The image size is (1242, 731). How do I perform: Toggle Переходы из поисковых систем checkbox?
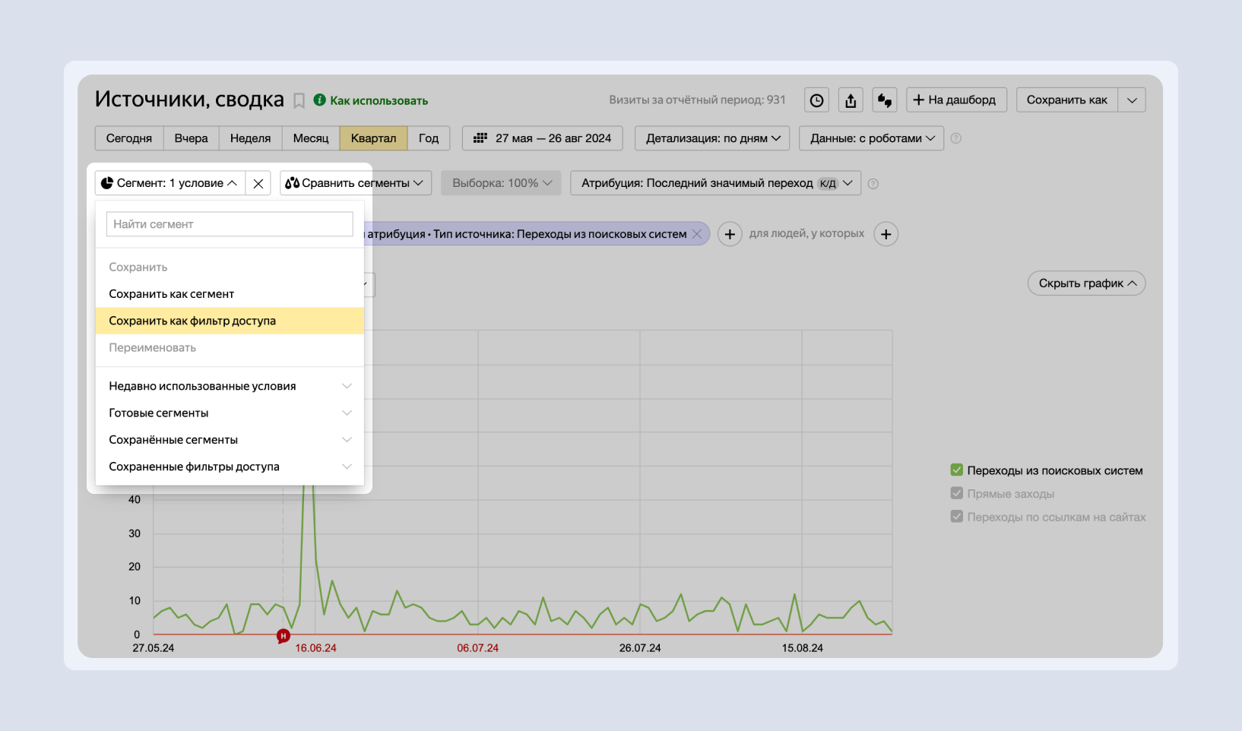(957, 470)
